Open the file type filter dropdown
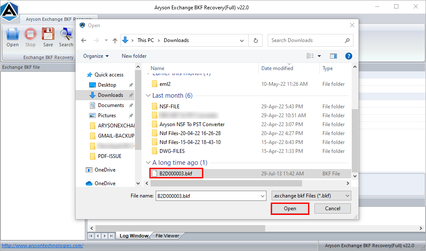This screenshot has height=251, width=426. click(x=311, y=196)
